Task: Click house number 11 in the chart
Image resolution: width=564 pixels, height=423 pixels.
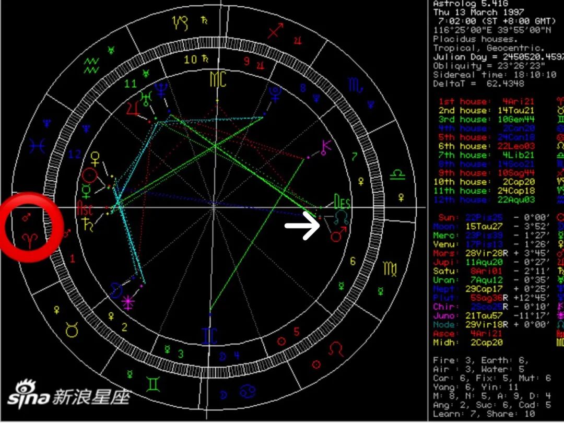Action: (131, 84)
